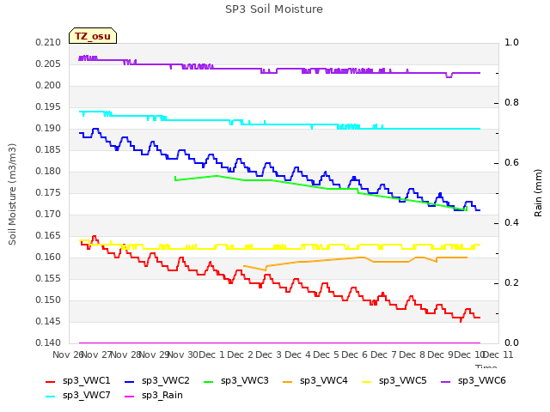550x412 pixels.
Task: Click the Dec 2 date tick label
Action: tap(241, 354)
